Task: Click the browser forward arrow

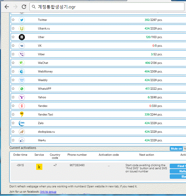Action: click(15, 7)
